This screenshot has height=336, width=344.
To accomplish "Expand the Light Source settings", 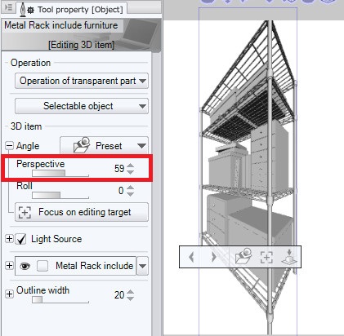I will [x=9, y=239].
